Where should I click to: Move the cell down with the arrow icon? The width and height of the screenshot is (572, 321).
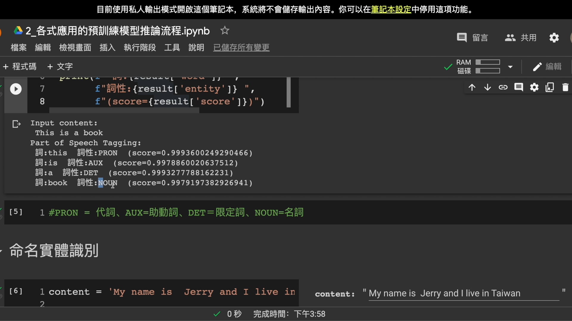click(487, 87)
